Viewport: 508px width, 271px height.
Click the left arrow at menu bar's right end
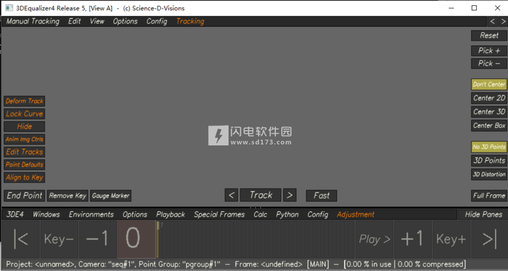492,21
